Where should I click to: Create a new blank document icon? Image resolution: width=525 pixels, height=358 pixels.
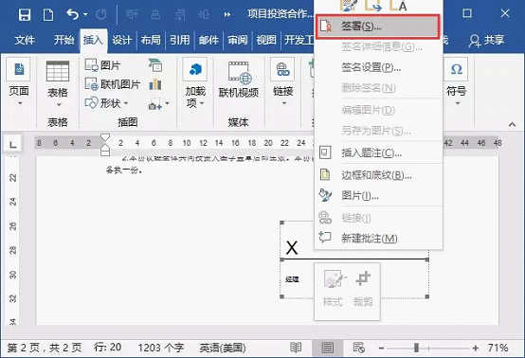48,15
